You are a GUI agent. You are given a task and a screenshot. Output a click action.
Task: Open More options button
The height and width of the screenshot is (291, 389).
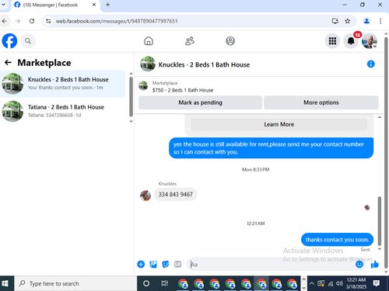[321, 102]
